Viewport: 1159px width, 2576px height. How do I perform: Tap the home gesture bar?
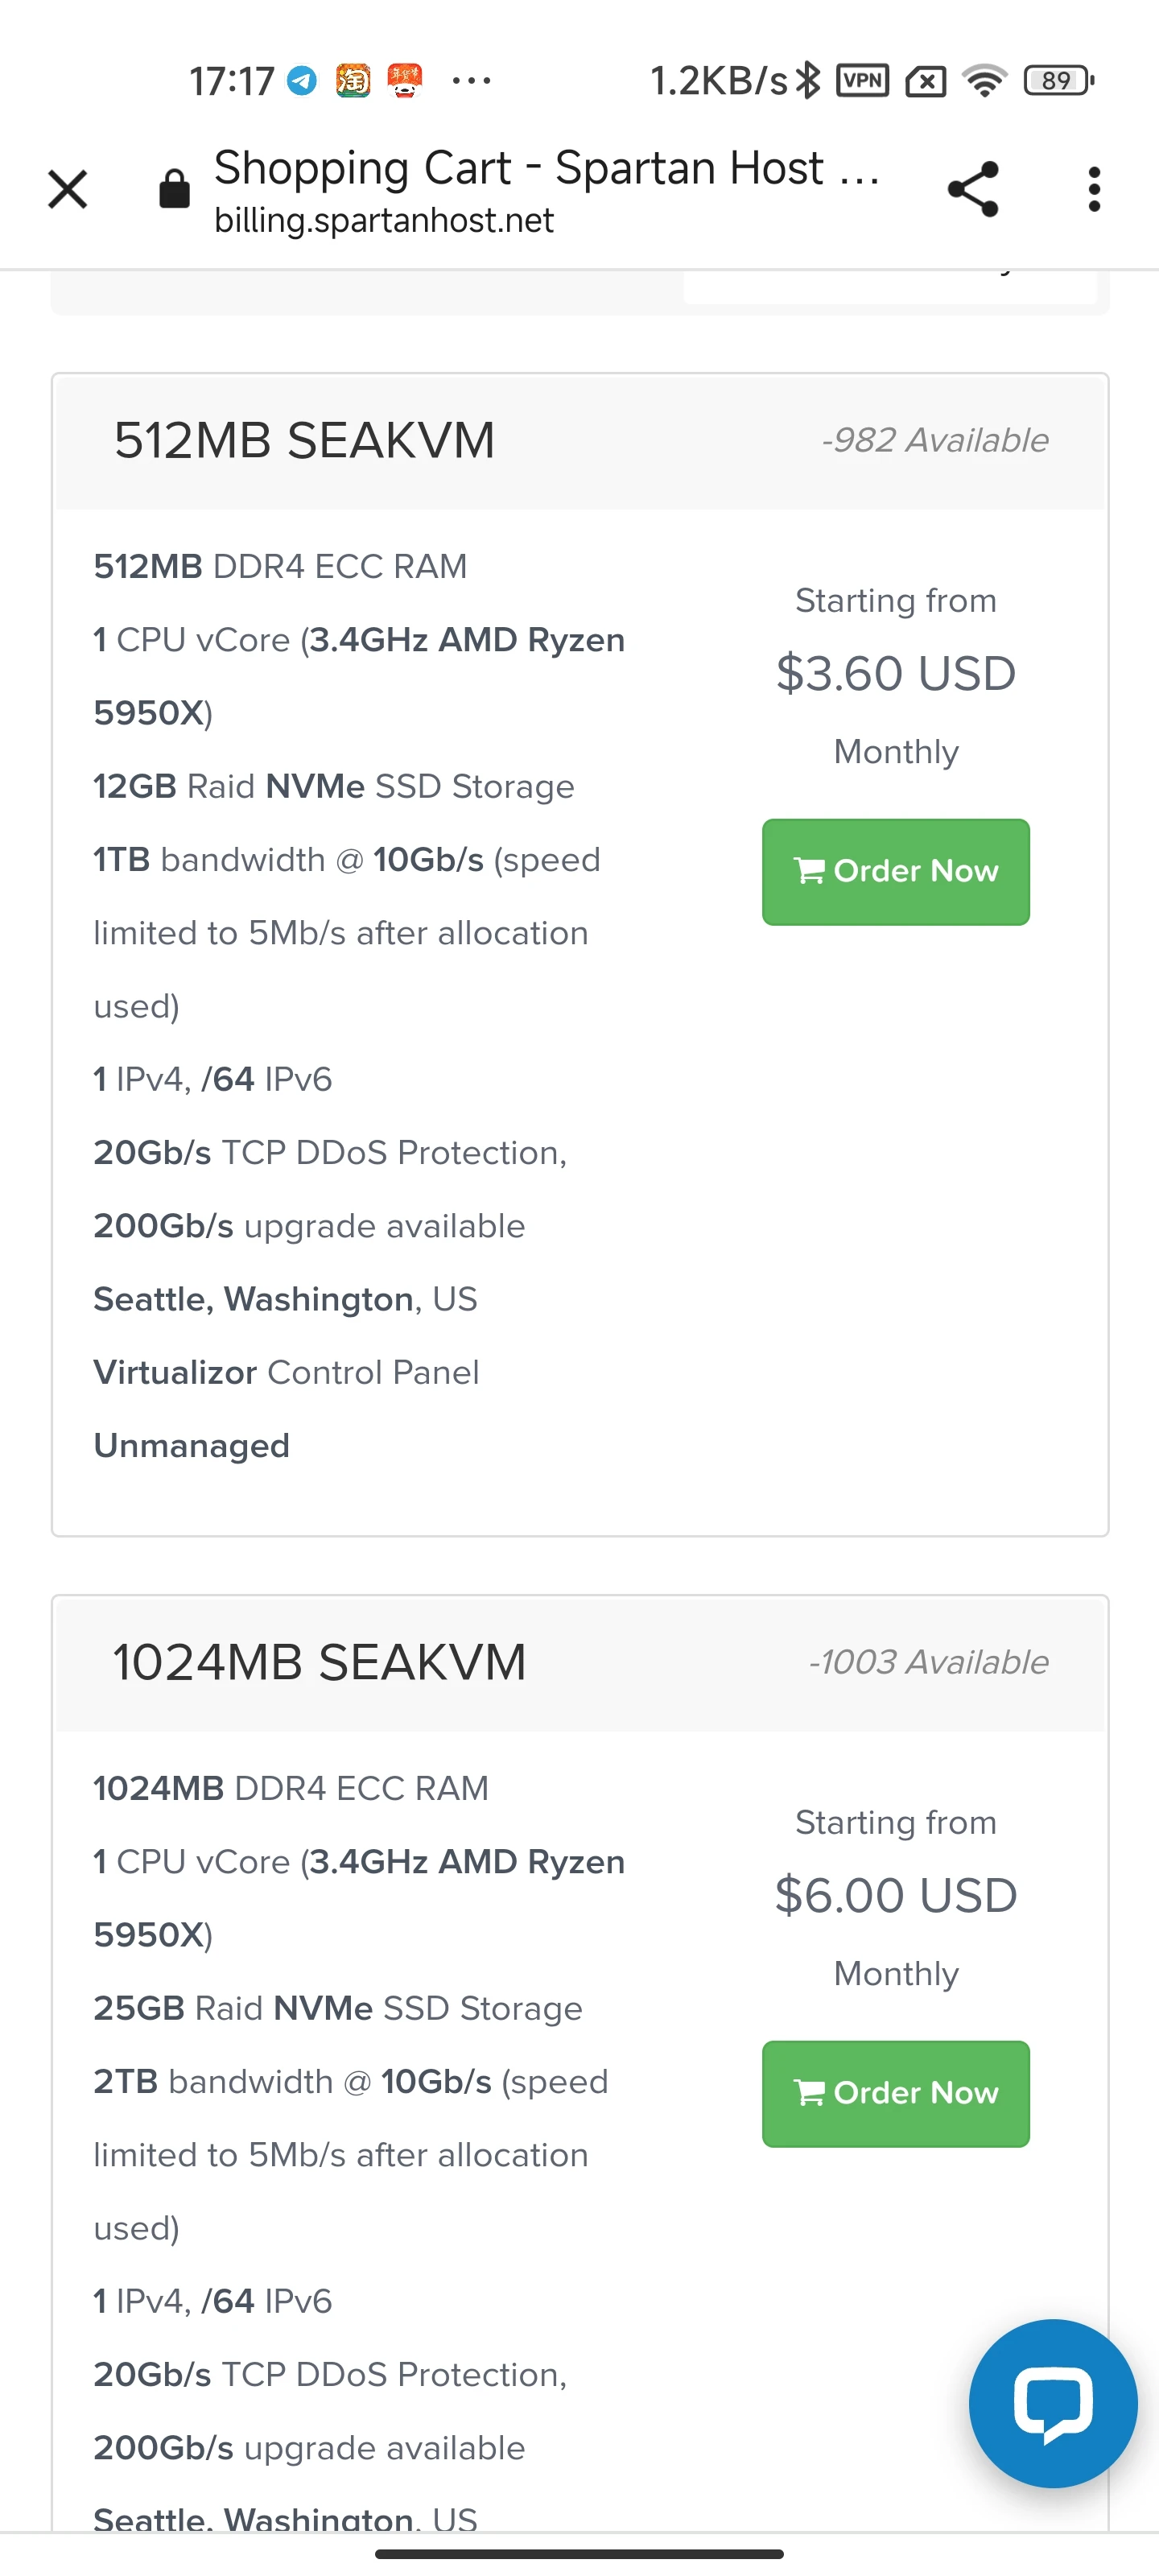pyautogui.click(x=579, y=2553)
